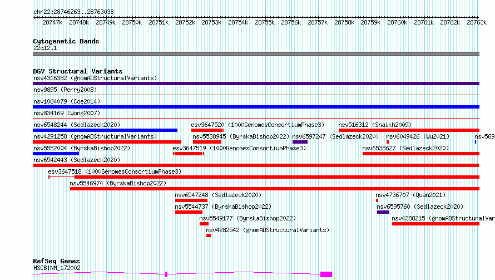The height and width of the screenshot is (280, 495).
Task: Click nsv516312 (Shaikh2009) label
Action: click(x=375, y=125)
